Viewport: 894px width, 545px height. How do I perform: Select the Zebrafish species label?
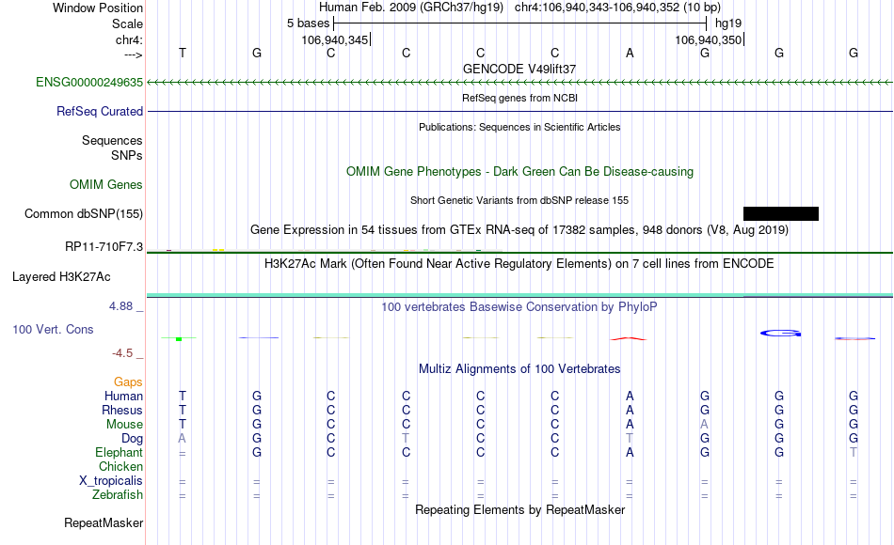(118, 494)
